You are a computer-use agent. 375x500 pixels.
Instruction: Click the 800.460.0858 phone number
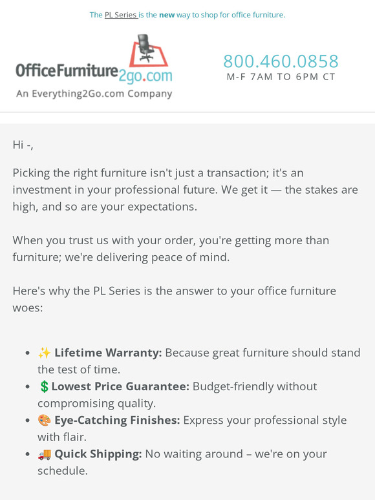281,61
